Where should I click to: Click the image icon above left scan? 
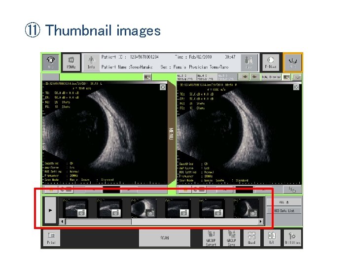pyautogui.click(x=147, y=77)
